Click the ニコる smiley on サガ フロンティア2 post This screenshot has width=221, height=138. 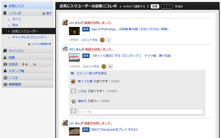pyautogui.click(x=104, y=67)
